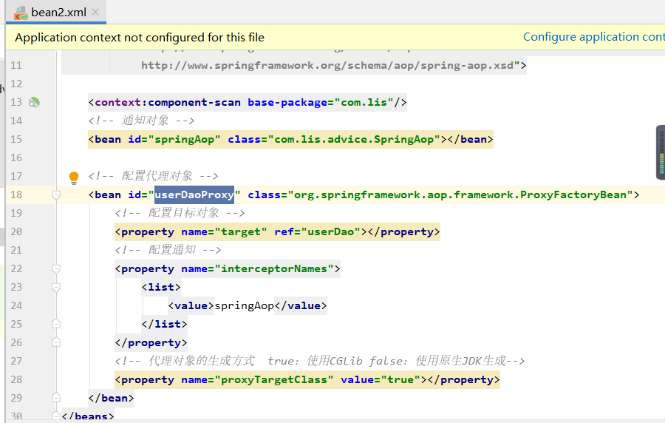Click the selected text userDaoProxy
The height and width of the screenshot is (423, 665).
(194, 194)
